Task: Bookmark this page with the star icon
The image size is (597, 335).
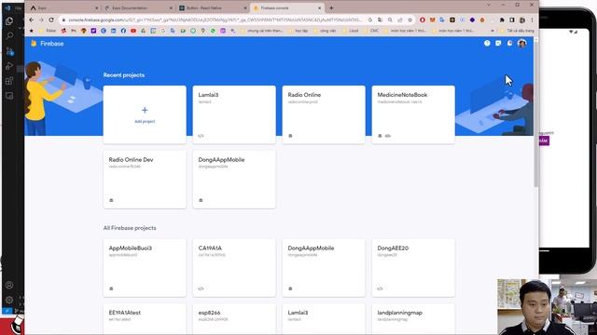Action: click(x=410, y=20)
